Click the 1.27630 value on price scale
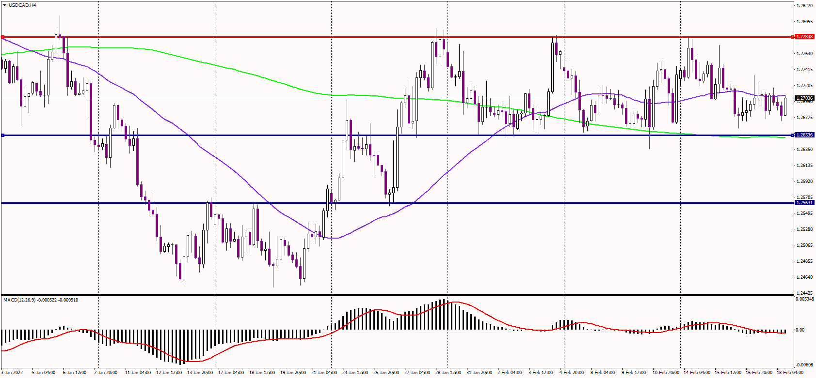This screenshot has height=378, width=816. (x=805, y=54)
